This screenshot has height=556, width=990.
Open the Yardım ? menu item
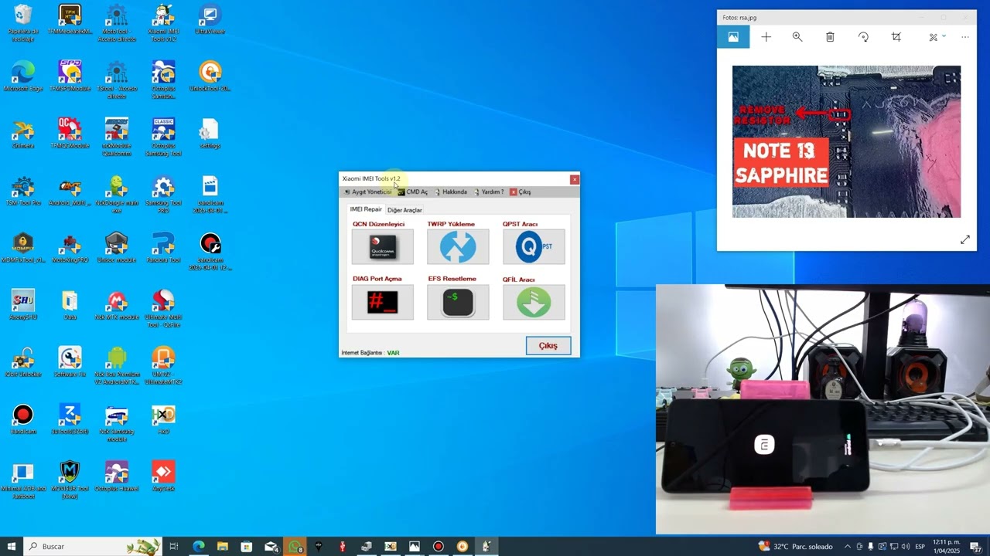click(x=489, y=192)
